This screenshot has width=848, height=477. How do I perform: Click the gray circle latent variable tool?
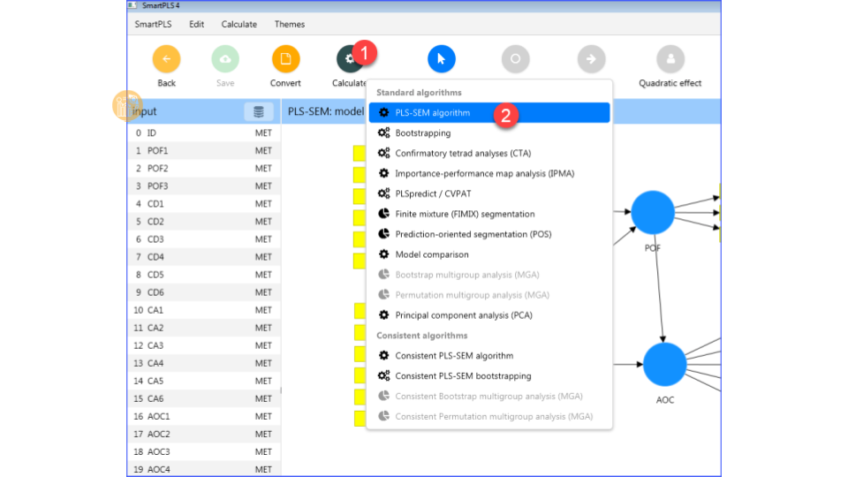point(515,59)
